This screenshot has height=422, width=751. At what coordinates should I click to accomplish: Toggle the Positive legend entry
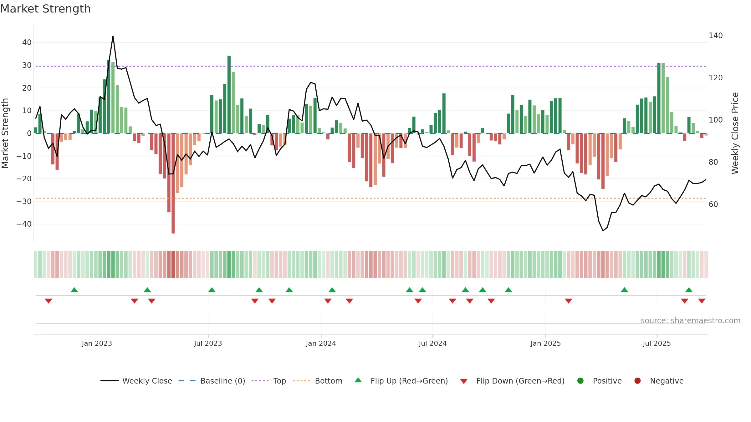pyautogui.click(x=599, y=381)
